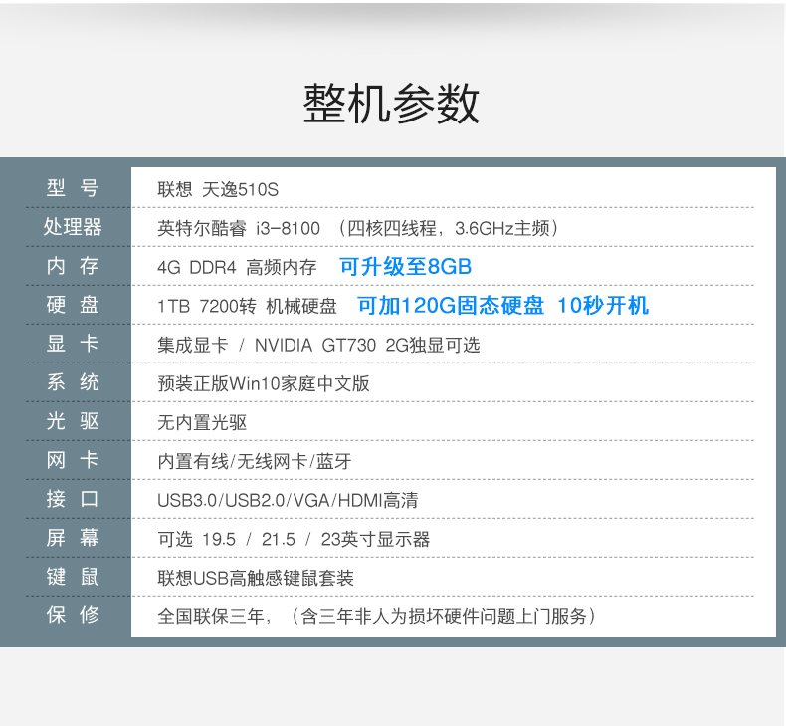Select the 光驱 row label
Image resolution: width=786 pixels, height=726 pixels.
pos(73,421)
